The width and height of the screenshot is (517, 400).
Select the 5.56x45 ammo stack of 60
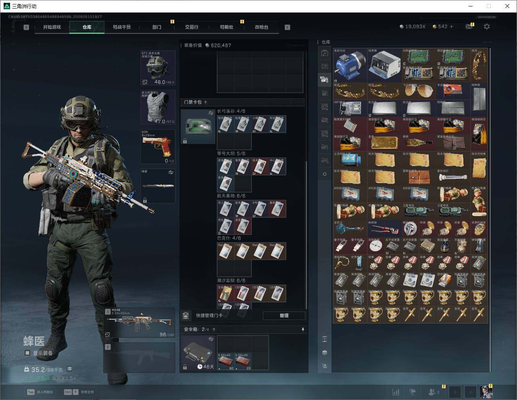pyautogui.click(x=226, y=361)
